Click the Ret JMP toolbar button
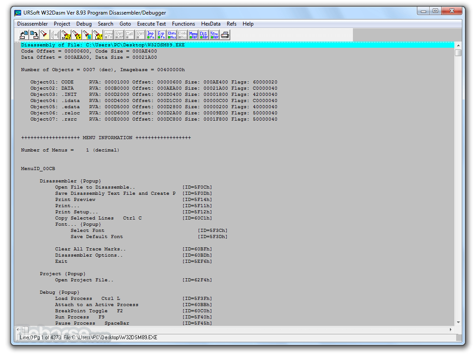 click(119, 35)
